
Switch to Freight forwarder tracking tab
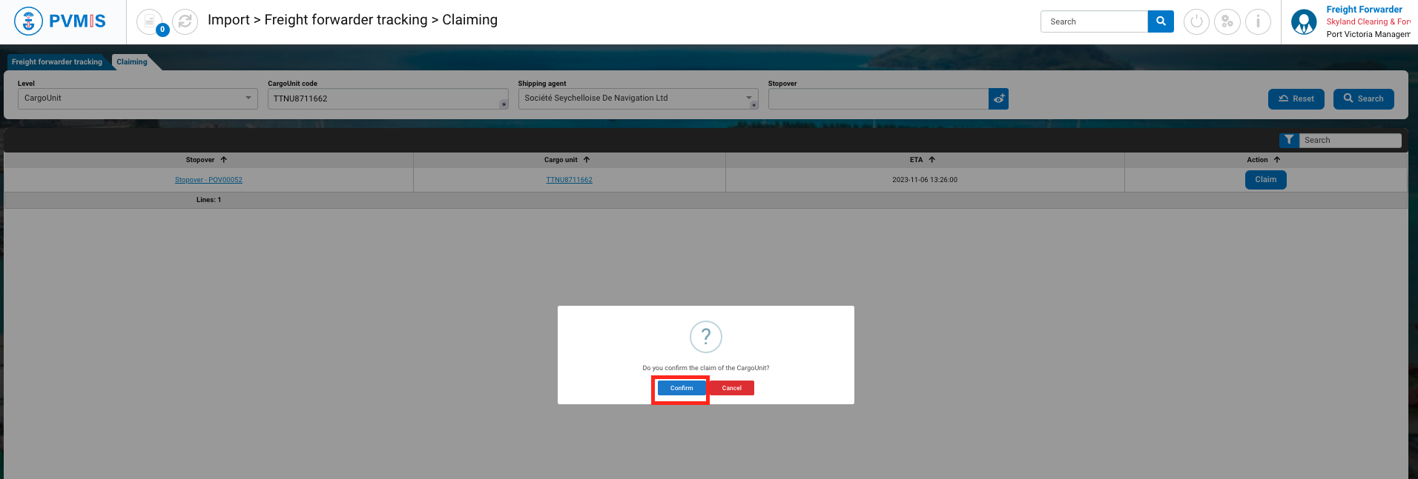[x=57, y=62]
